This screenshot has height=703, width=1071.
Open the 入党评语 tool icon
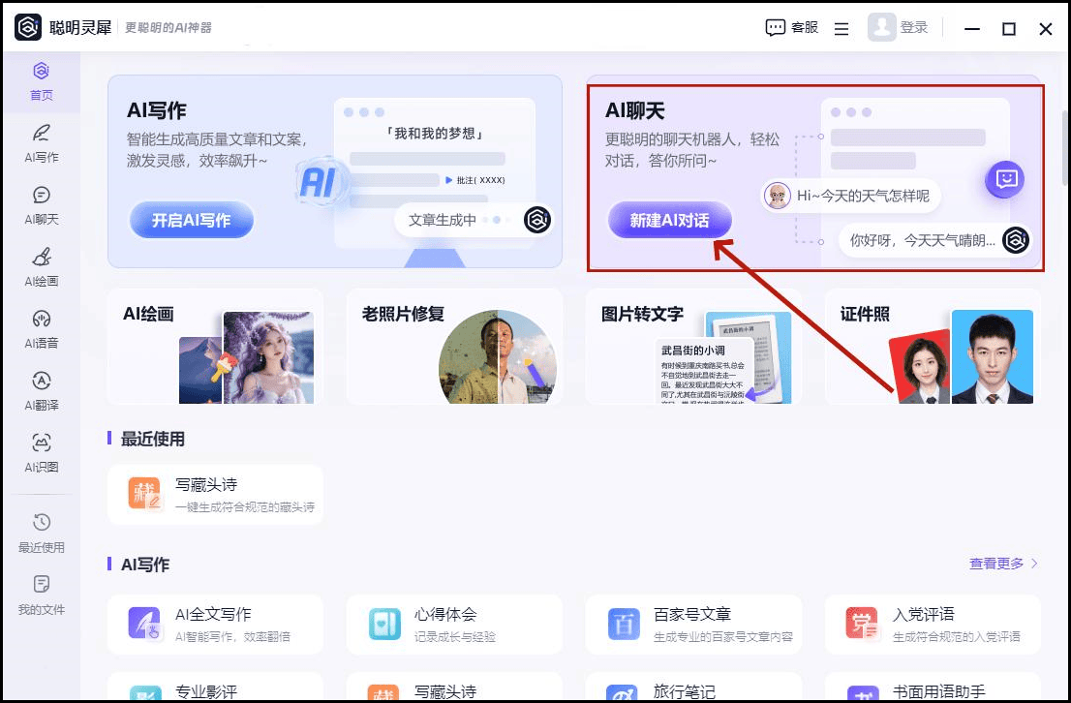(862, 624)
